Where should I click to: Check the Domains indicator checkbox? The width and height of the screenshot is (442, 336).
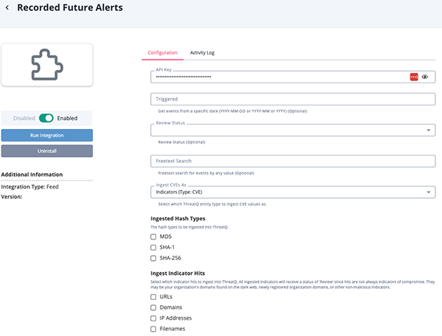point(153,307)
